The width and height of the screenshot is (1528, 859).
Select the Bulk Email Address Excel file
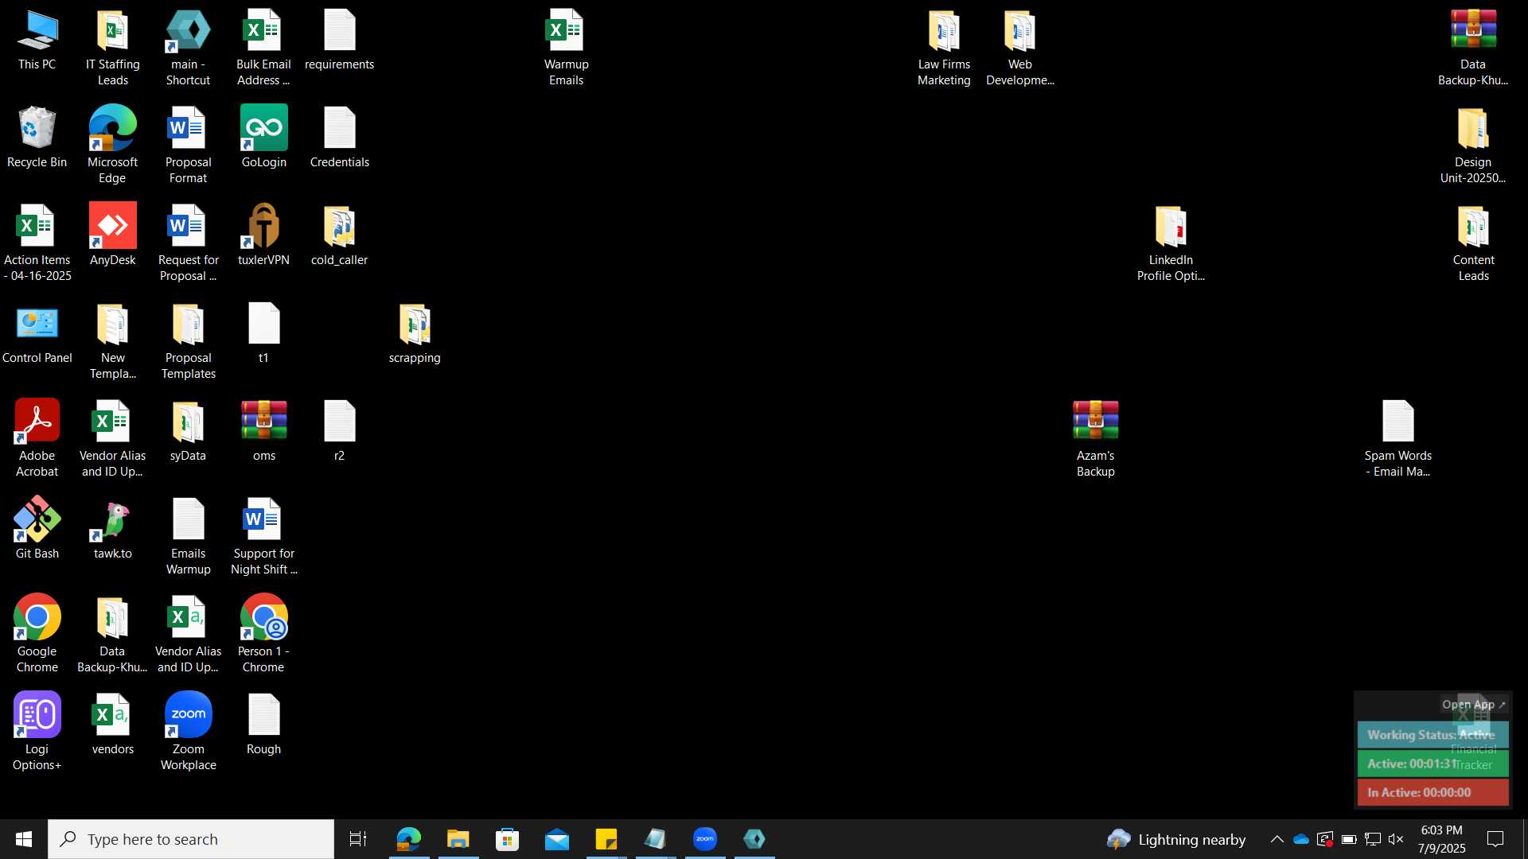pyautogui.click(x=263, y=48)
